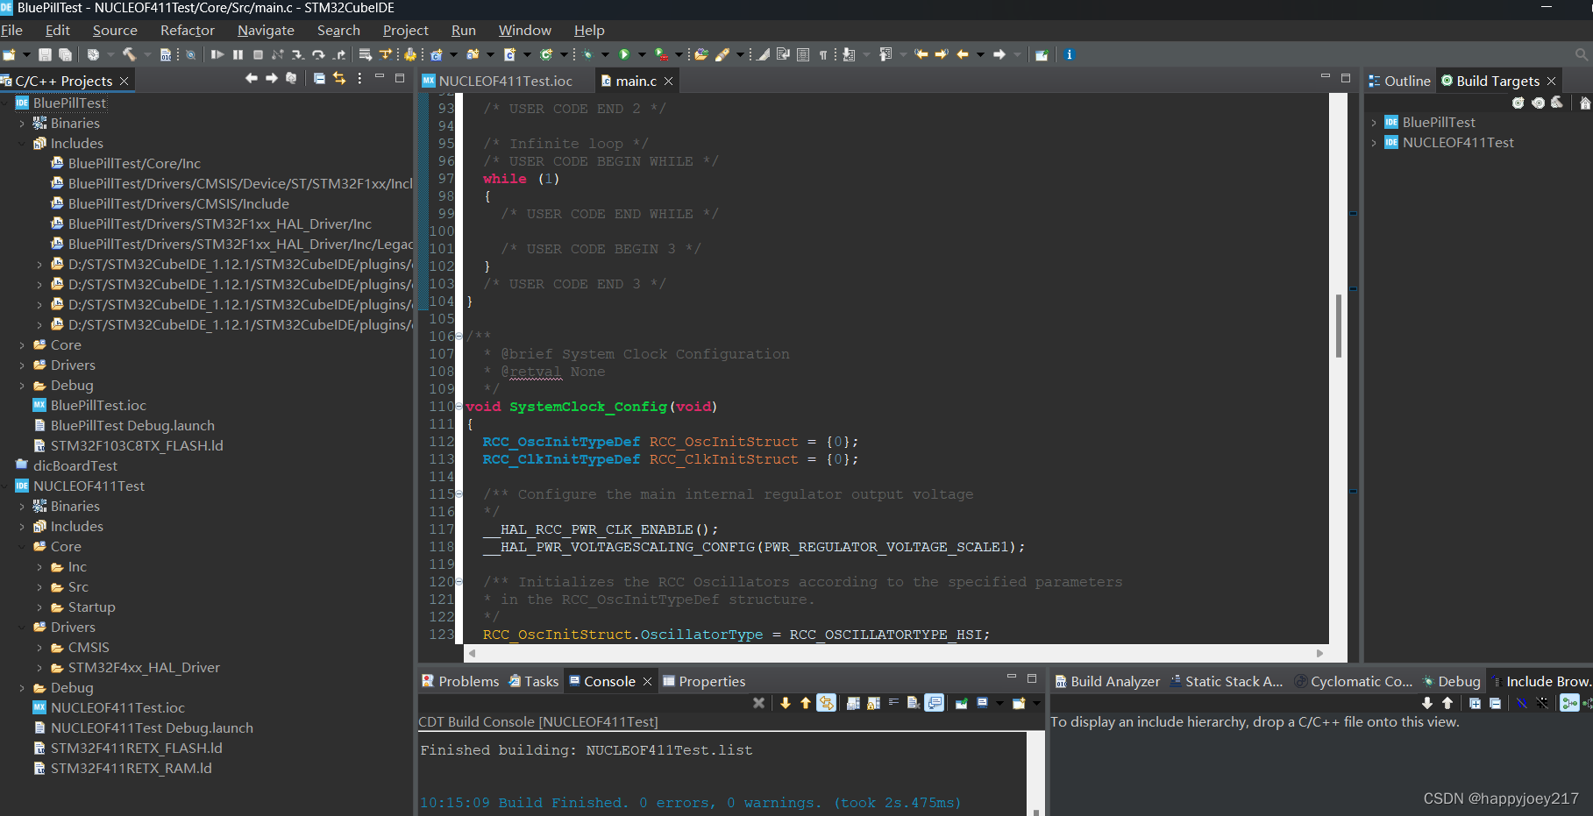Screen dimensions: 1593x816
Task: Click the Next error down arrow in Console
Action: click(785, 703)
